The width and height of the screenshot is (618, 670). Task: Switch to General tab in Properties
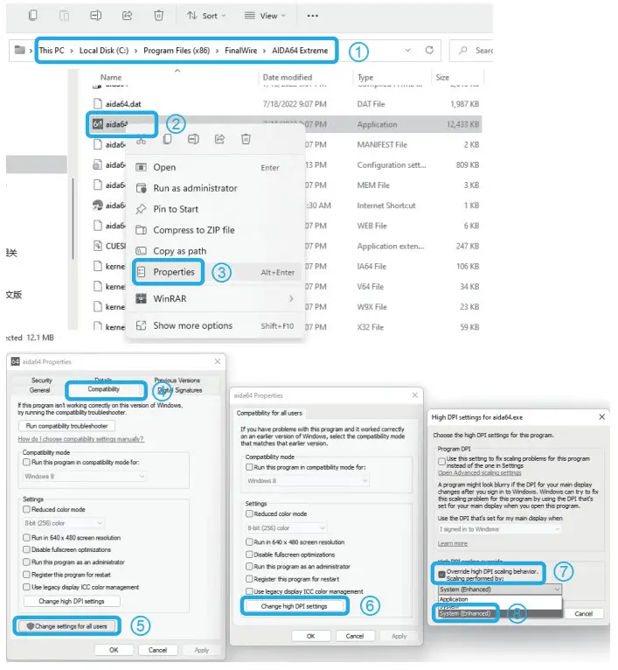pyautogui.click(x=39, y=390)
